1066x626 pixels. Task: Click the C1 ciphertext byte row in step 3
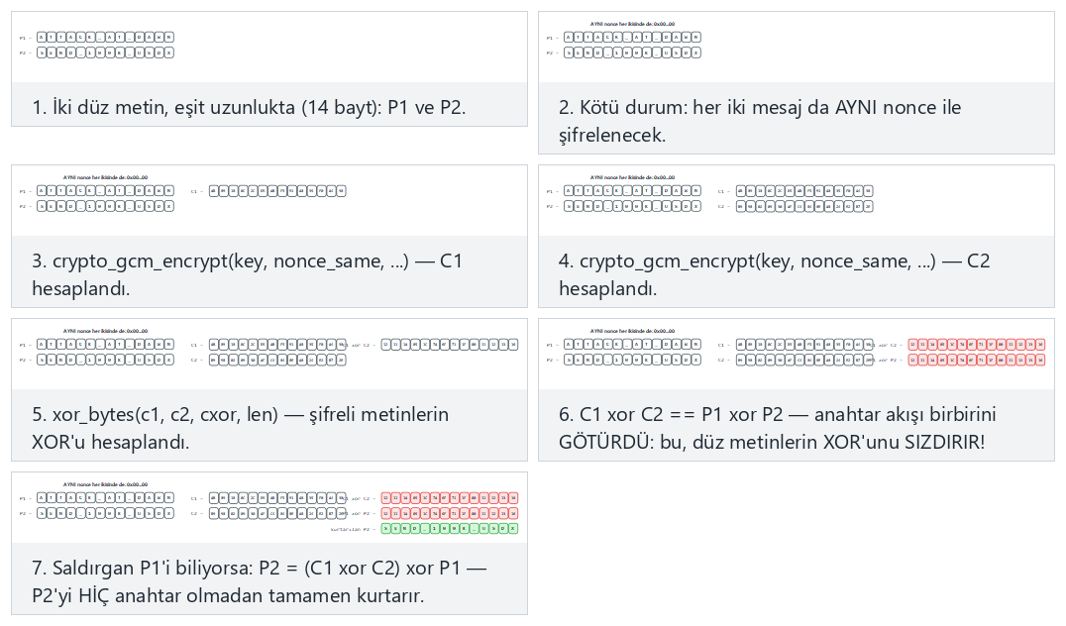[277, 191]
